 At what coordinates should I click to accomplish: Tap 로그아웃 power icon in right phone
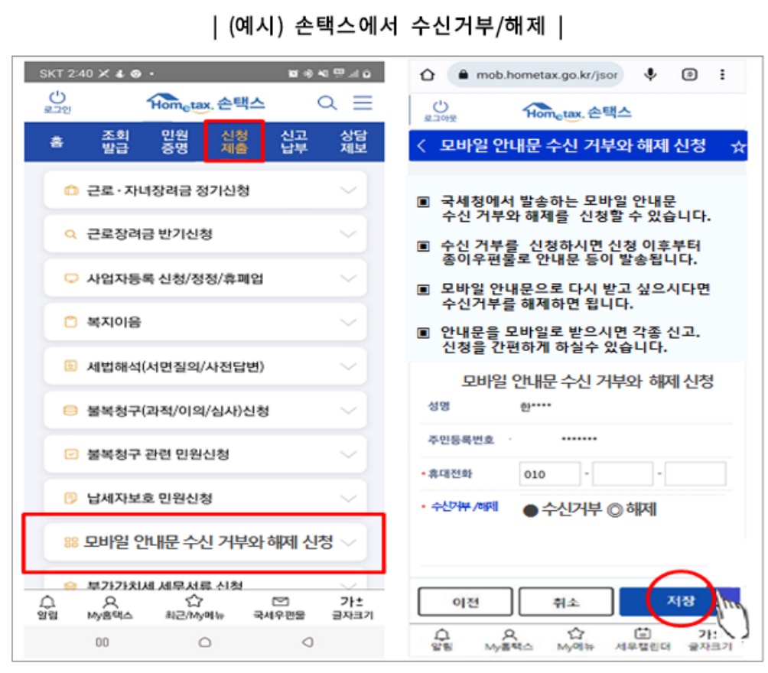pyautogui.click(x=441, y=111)
